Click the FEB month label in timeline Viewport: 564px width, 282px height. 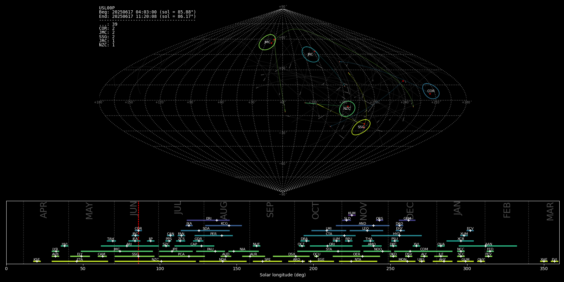click(507, 210)
